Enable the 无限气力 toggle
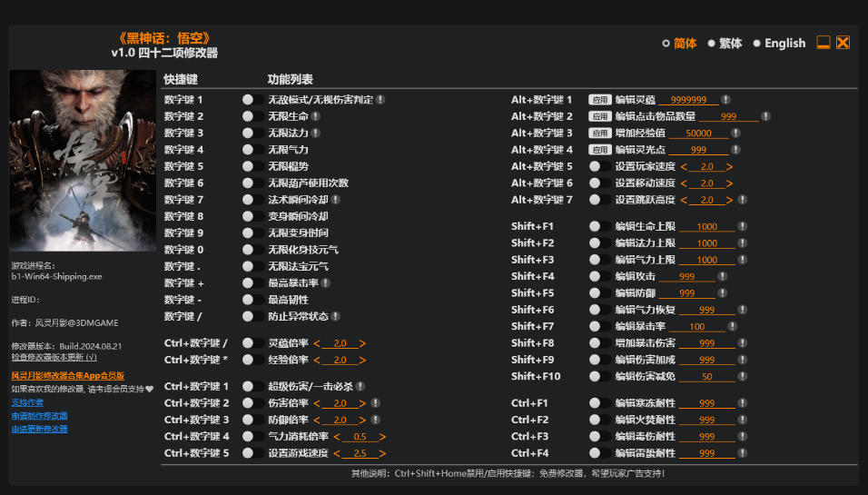Image resolution: width=868 pixels, height=495 pixels. pos(252,150)
